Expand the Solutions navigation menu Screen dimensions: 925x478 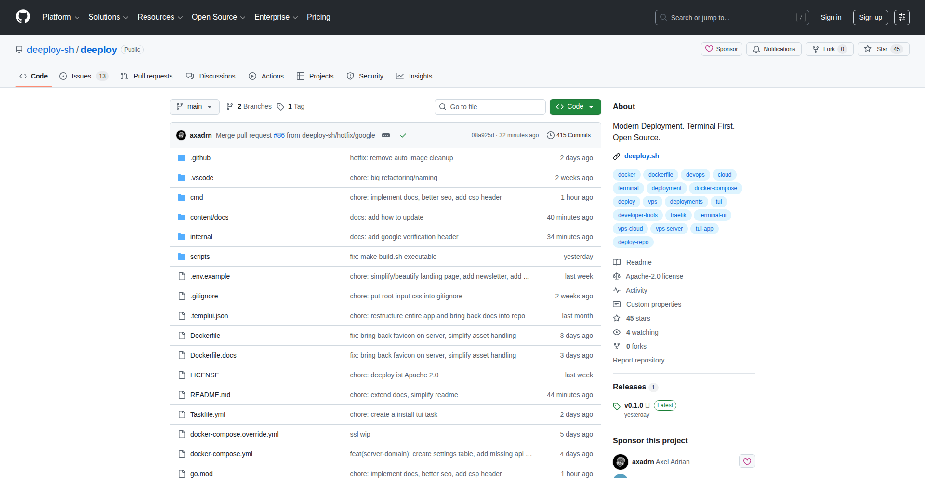108,17
